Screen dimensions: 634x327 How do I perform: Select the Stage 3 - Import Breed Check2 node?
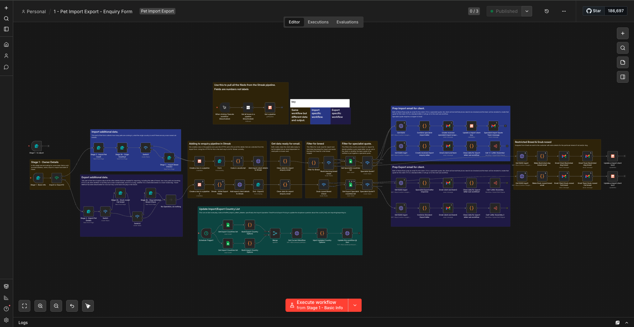click(169, 158)
